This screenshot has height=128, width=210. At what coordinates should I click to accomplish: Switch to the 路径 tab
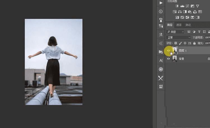(188, 25)
